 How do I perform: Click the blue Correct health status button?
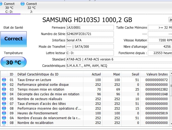pos(14,39)
